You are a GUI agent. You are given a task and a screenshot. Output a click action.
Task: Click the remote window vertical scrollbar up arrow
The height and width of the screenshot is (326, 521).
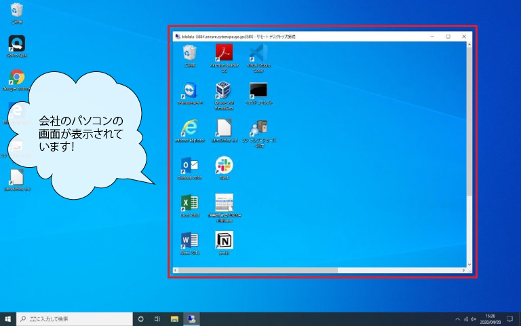pos(469,45)
